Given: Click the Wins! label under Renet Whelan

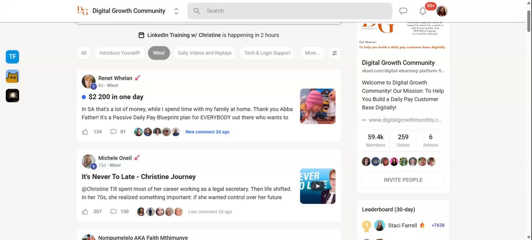Looking at the screenshot, I should click(x=113, y=85).
